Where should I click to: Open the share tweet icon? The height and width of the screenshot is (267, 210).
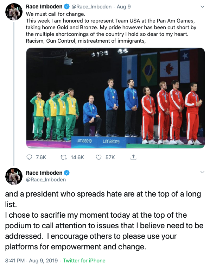pyautogui.click(x=133, y=157)
